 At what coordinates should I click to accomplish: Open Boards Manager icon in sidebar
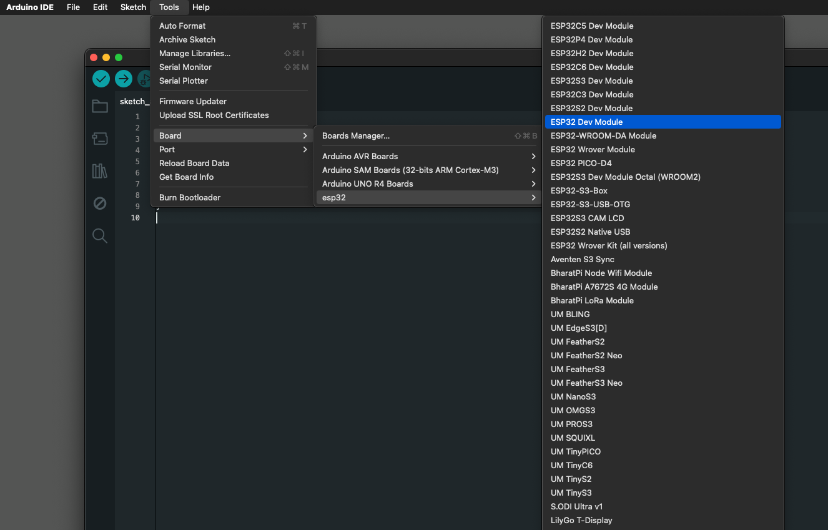point(100,138)
